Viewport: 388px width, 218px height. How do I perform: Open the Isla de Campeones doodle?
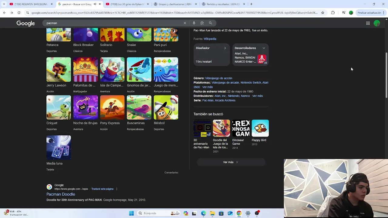pyautogui.click(x=112, y=69)
